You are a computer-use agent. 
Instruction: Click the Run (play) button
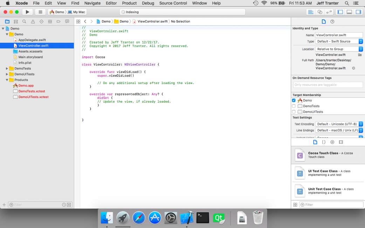pos(27,12)
